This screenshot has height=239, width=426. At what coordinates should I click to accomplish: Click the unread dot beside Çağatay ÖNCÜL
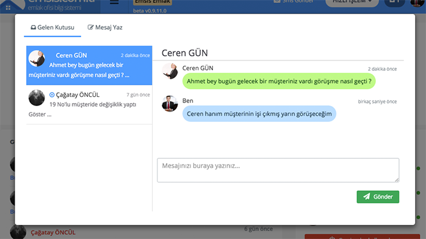pos(52,95)
